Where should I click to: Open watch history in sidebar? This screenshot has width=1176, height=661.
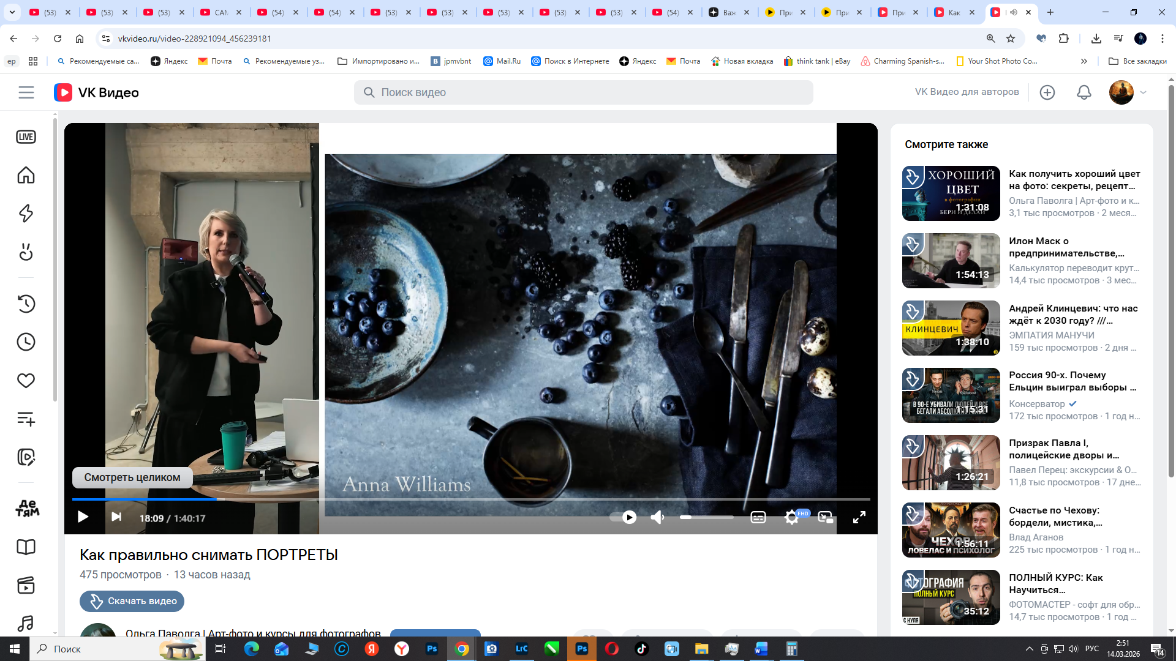[x=26, y=304]
